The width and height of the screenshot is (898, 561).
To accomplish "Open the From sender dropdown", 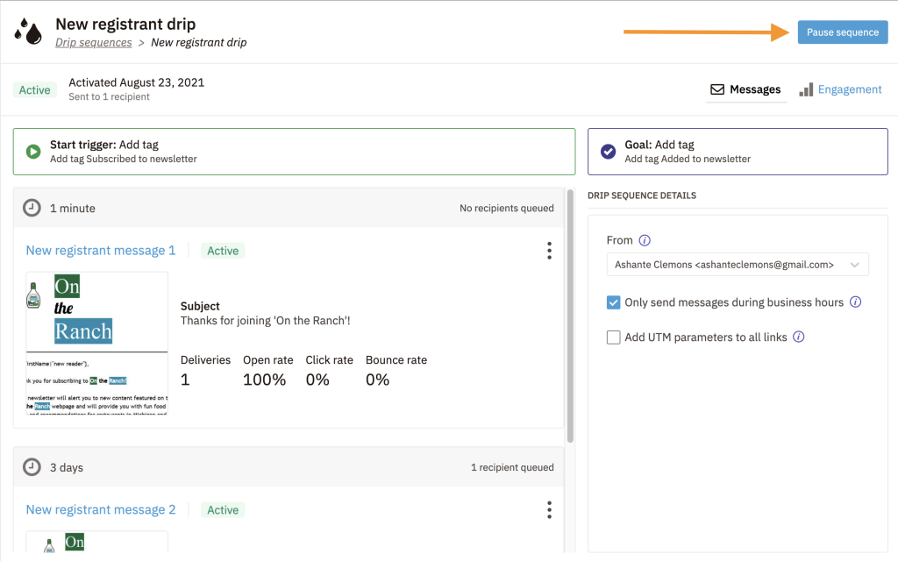I will pyautogui.click(x=737, y=265).
